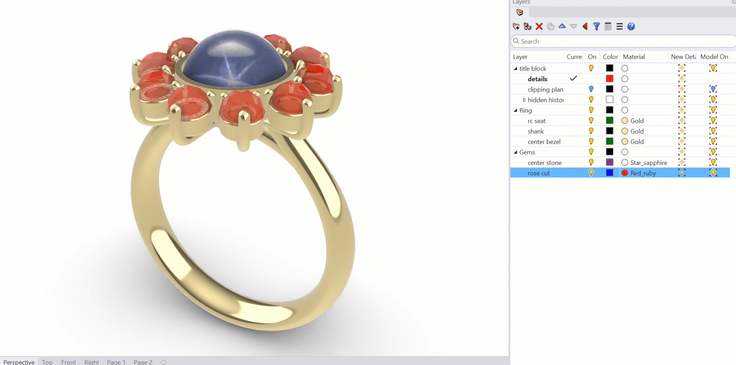Open the Page 1 layout tab

click(x=116, y=362)
